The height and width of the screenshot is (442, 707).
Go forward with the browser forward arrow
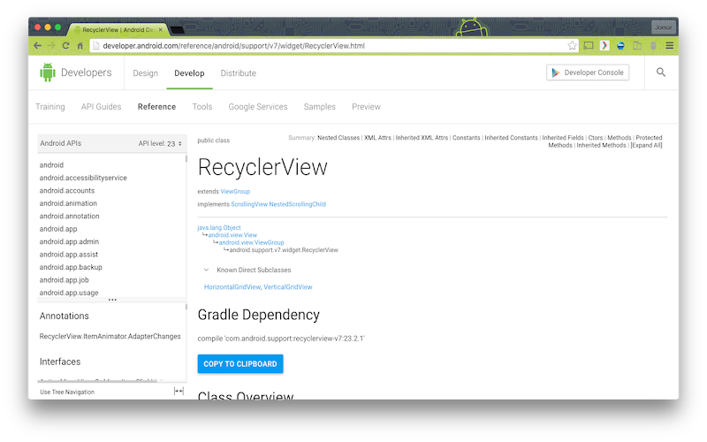[51, 46]
